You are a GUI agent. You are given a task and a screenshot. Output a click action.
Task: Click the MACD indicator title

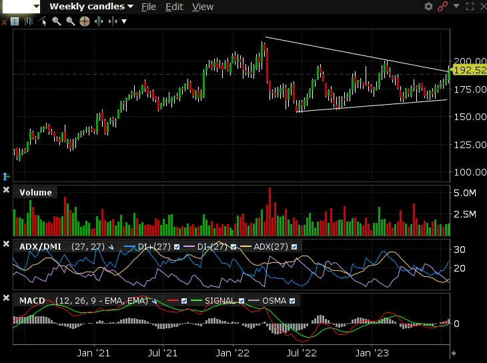click(32, 301)
